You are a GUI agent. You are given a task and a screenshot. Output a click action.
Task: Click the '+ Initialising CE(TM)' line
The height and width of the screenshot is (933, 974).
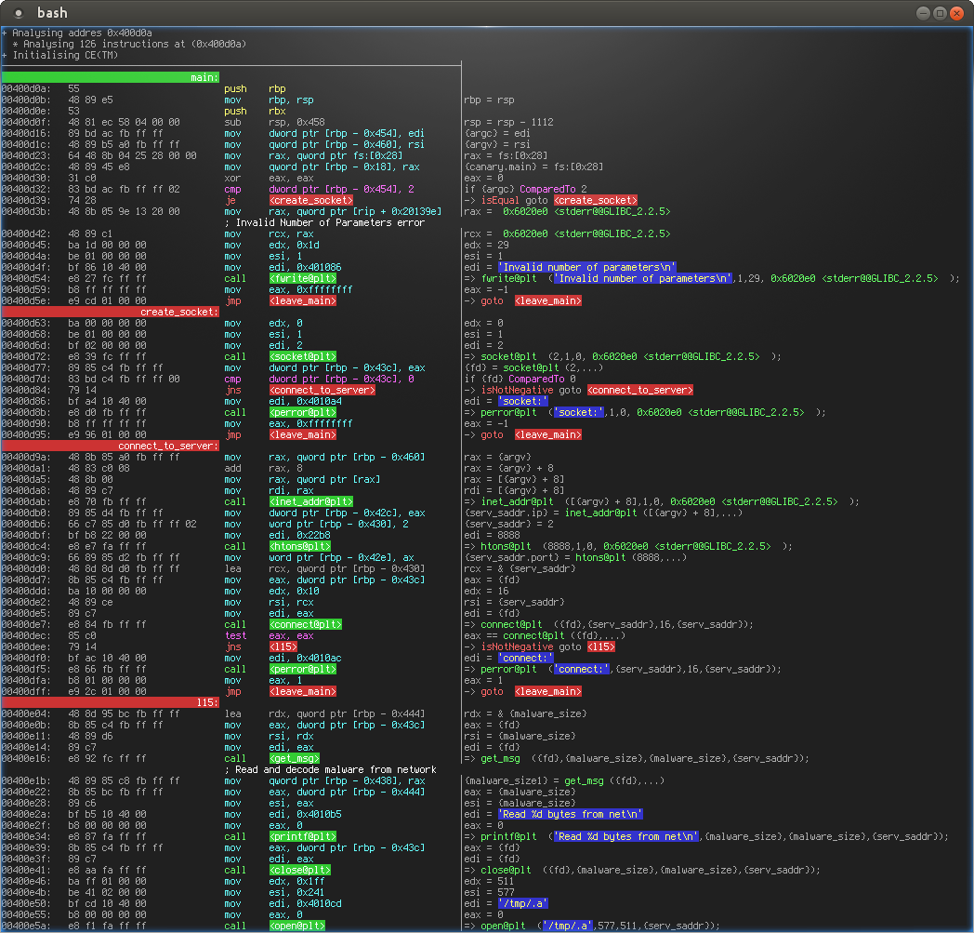(x=60, y=55)
